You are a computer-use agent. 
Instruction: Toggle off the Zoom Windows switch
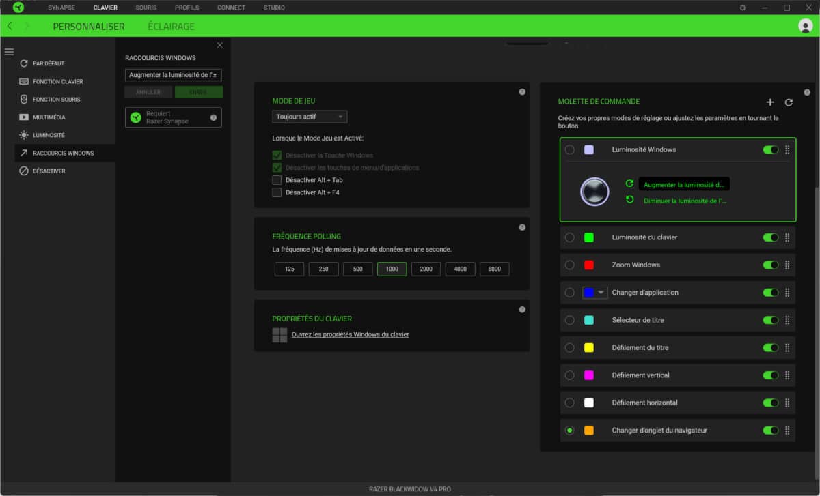770,265
